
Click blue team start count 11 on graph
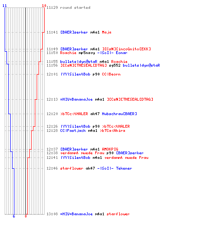coord(5,6)
